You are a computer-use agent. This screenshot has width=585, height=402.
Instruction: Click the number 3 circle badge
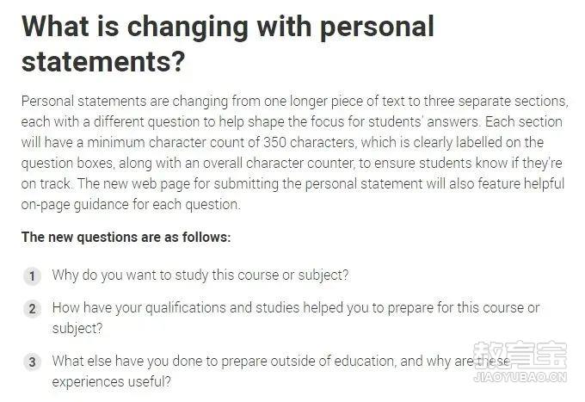(32, 362)
